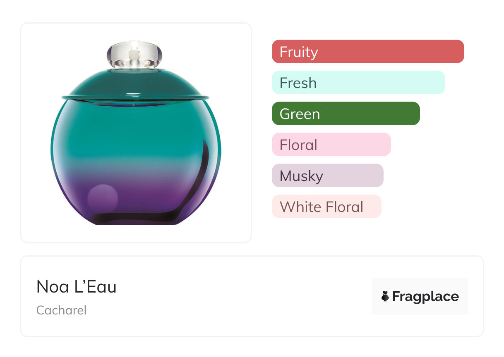Select the mauve Musky accord bar

coord(327,176)
